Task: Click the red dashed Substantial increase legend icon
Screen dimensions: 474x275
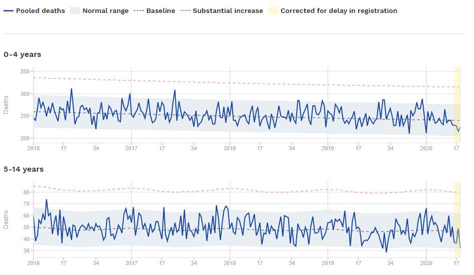Action: pos(185,10)
